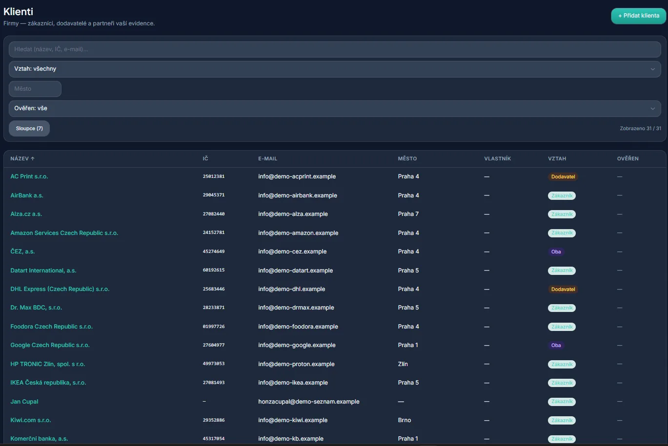Click the Zákazník badge for Kiwi.com

[x=562, y=420]
